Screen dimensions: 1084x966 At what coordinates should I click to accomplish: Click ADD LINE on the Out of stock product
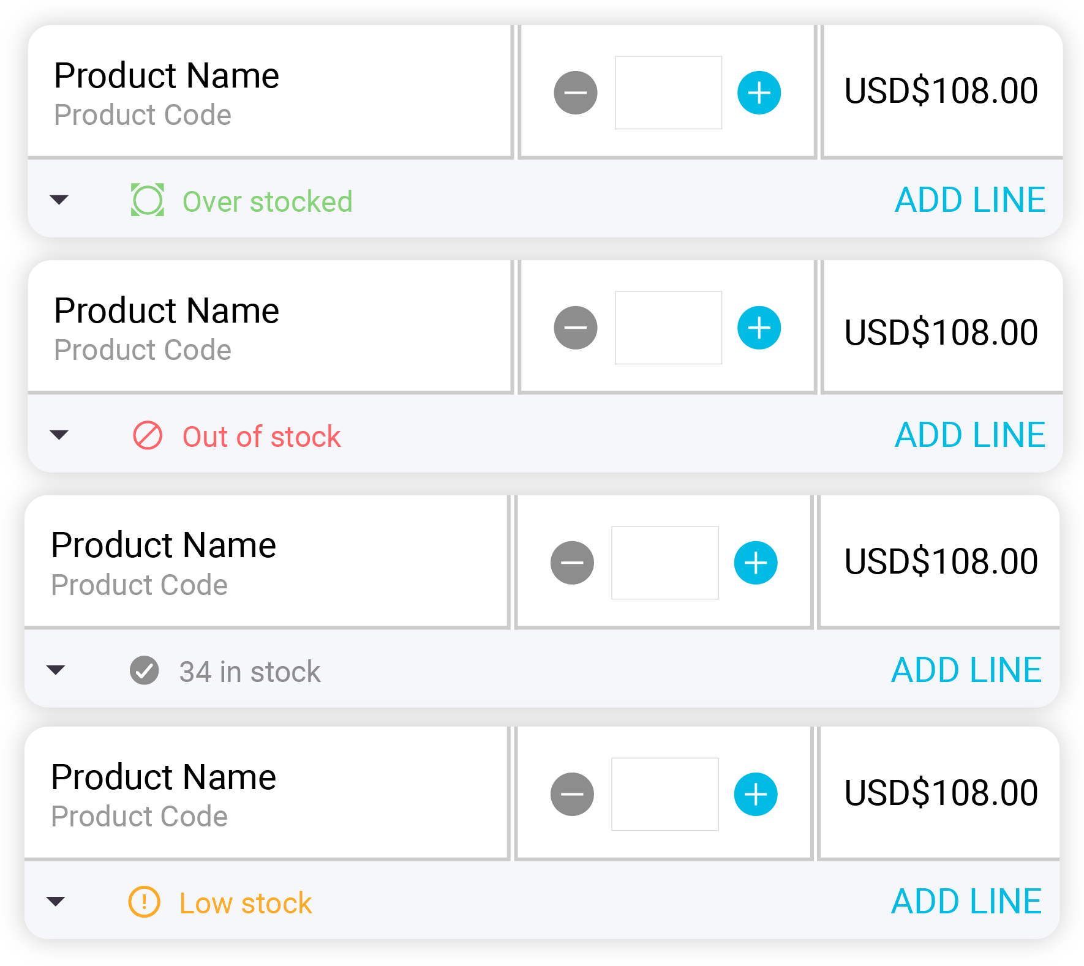click(x=969, y=435)
